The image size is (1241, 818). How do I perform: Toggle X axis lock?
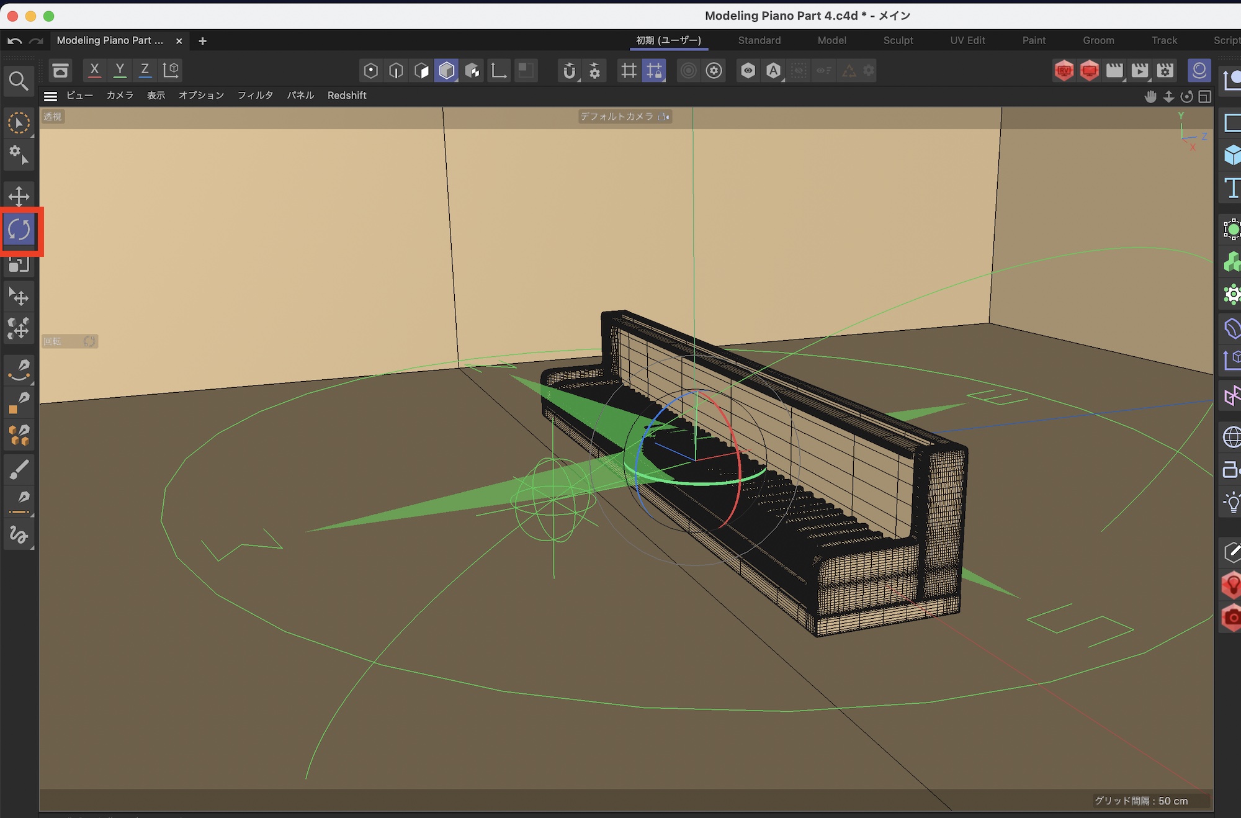94,70
